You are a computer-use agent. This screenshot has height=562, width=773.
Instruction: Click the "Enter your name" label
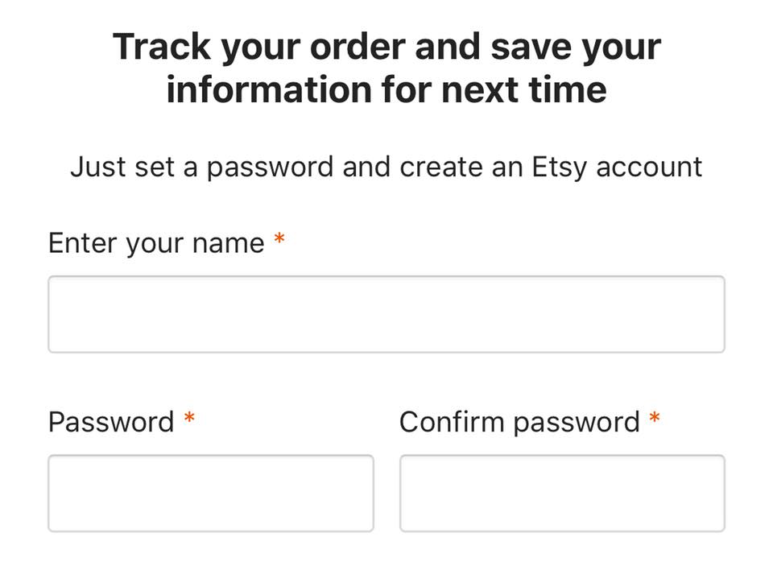[x=156, y=243]
